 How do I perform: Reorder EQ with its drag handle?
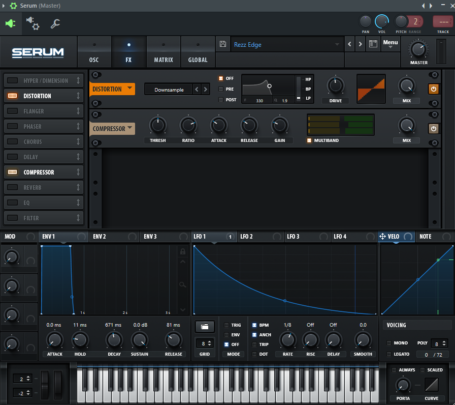[78, 202]
